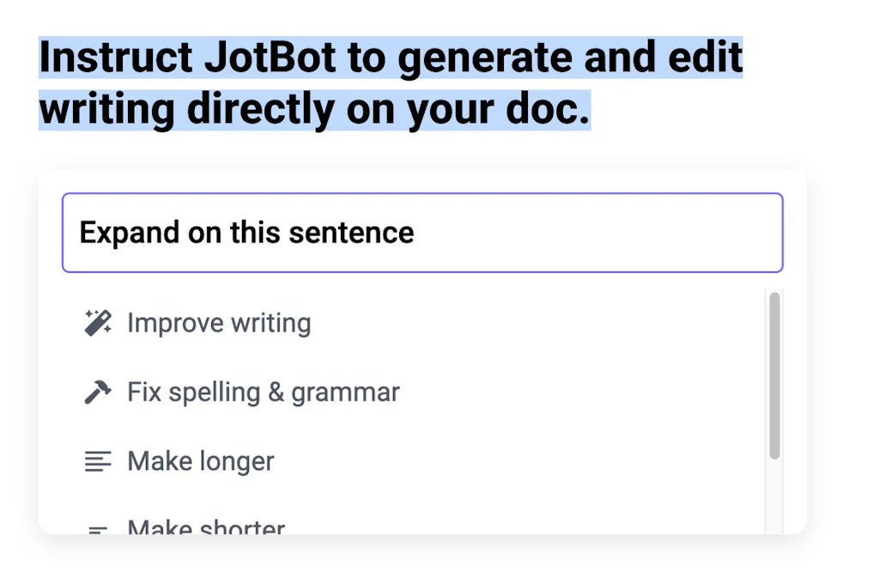This screenshot has height=572, width=879.
Task: Select Fix spelling & grammar option
Action: (263, 392)
